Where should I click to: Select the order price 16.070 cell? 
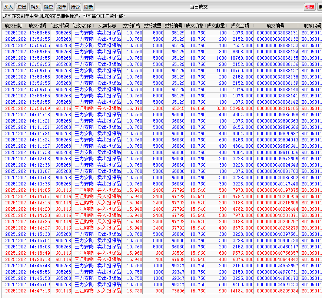point(134,108)
